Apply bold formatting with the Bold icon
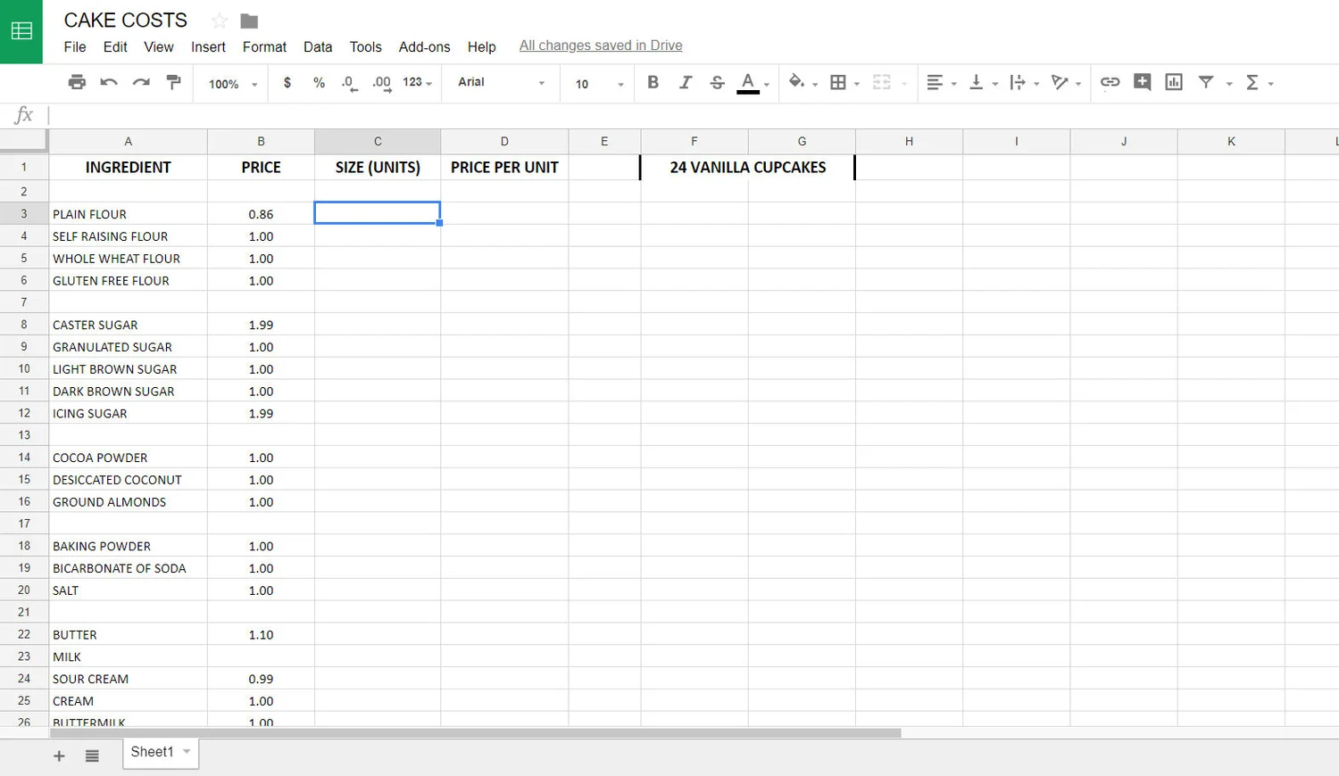Viewport: 1339px width, 776px height. coord(653,82)
